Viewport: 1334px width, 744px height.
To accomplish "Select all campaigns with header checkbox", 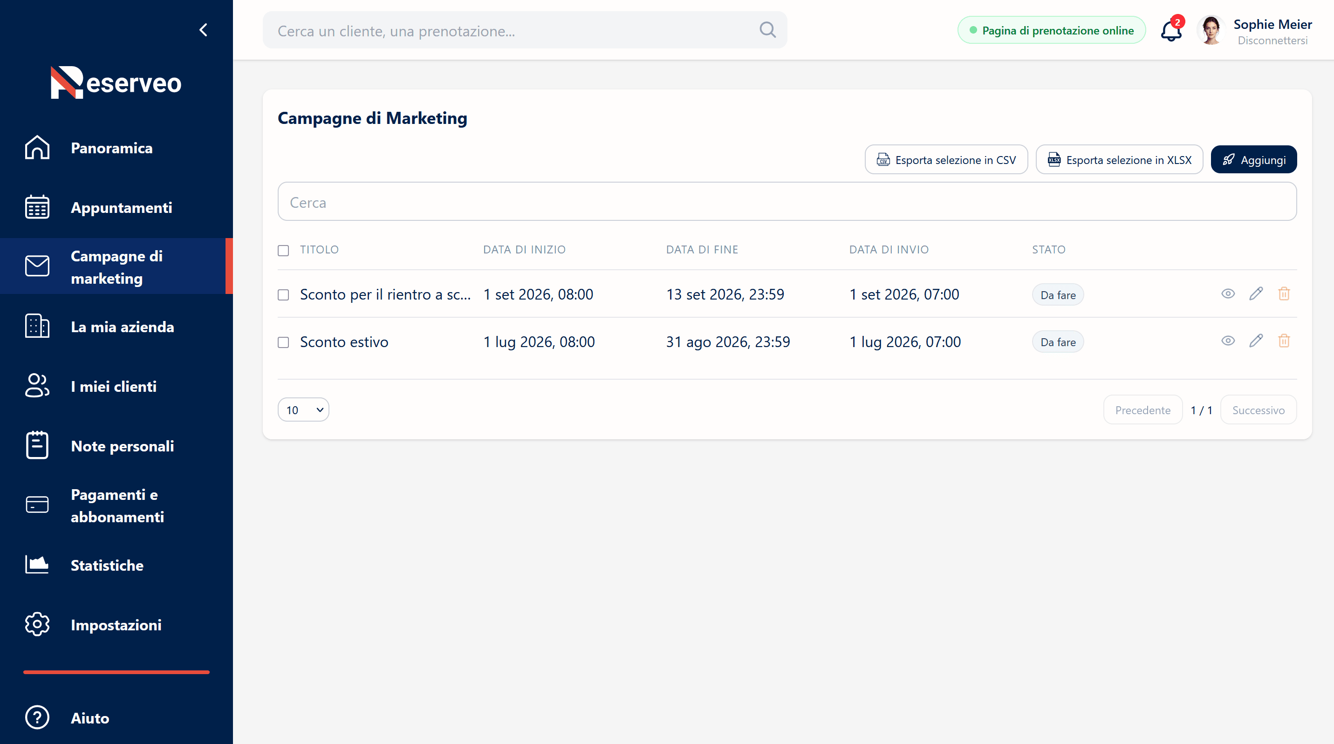I will 283,251.
